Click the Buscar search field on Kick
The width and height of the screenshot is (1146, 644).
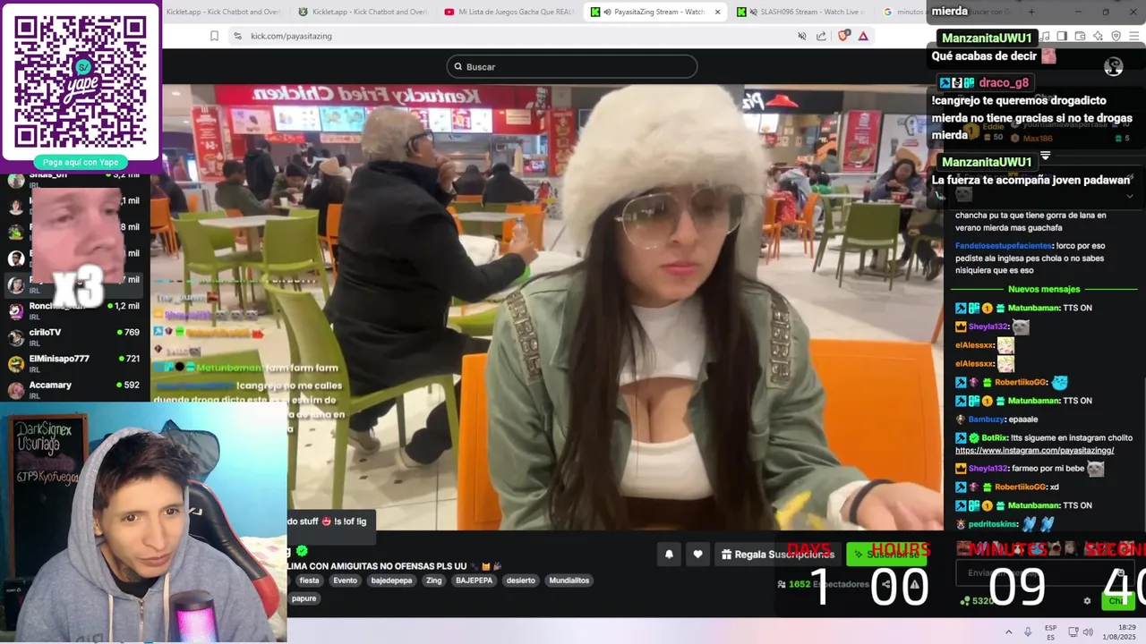[572, 66]
